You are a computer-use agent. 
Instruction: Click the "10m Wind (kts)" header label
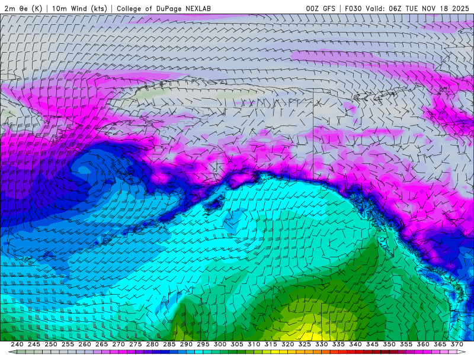pos(79,8)
